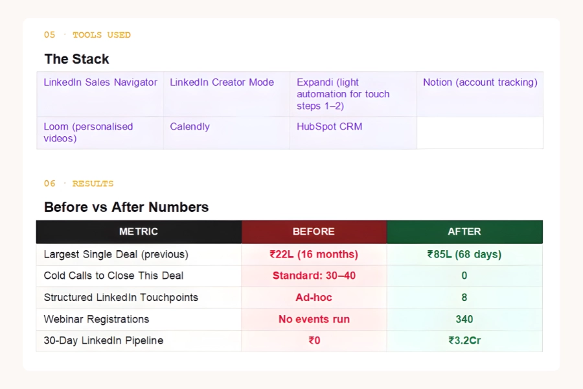Select the AFTER column header
Viewport: 583px width, 389px height.
click(464, 231)
